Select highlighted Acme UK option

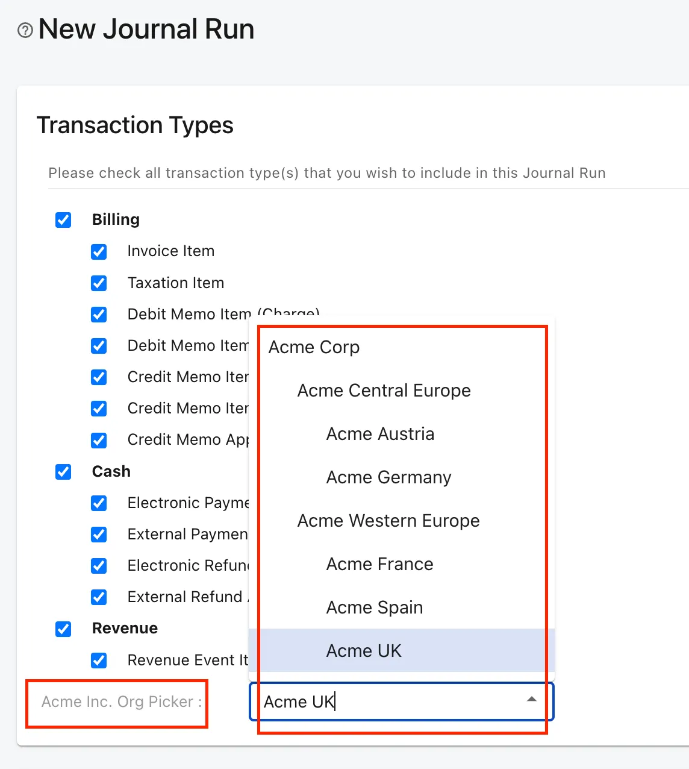402,651
